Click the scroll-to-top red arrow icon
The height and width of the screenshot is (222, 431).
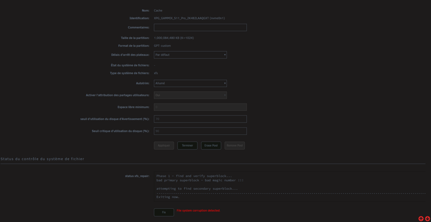tap(421, 219)
